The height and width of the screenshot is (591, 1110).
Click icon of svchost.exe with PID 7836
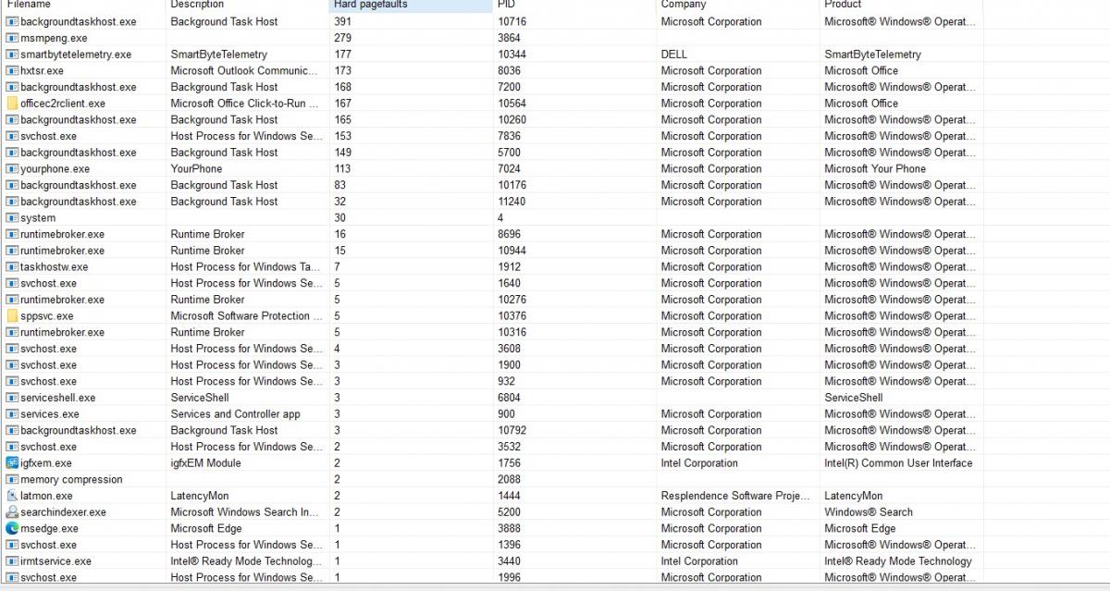(x=12, y=136)
